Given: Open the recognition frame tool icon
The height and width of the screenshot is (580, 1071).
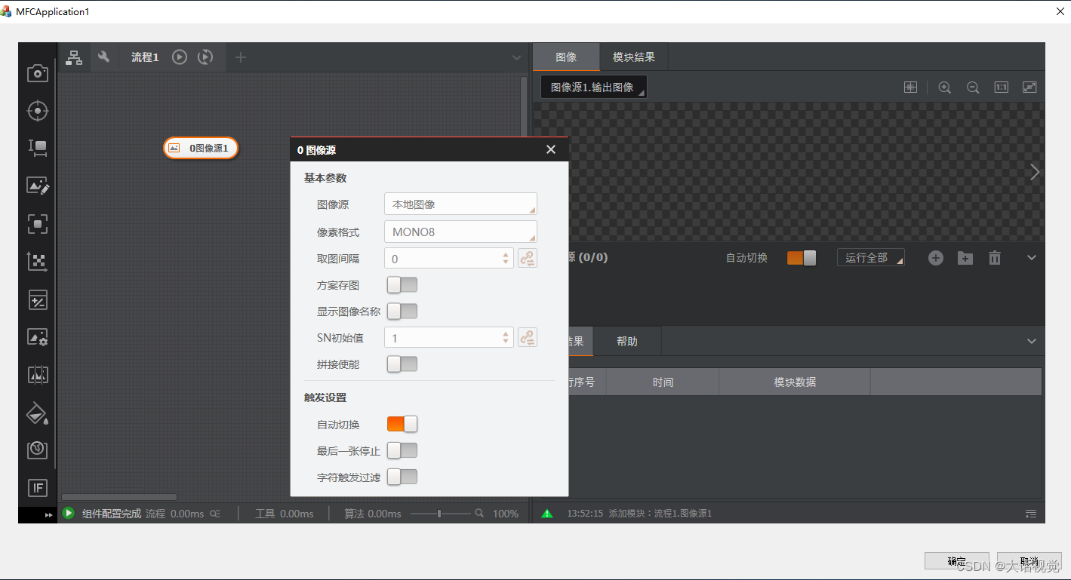Looking at the screenshot, I should click(x=38, y=224).
